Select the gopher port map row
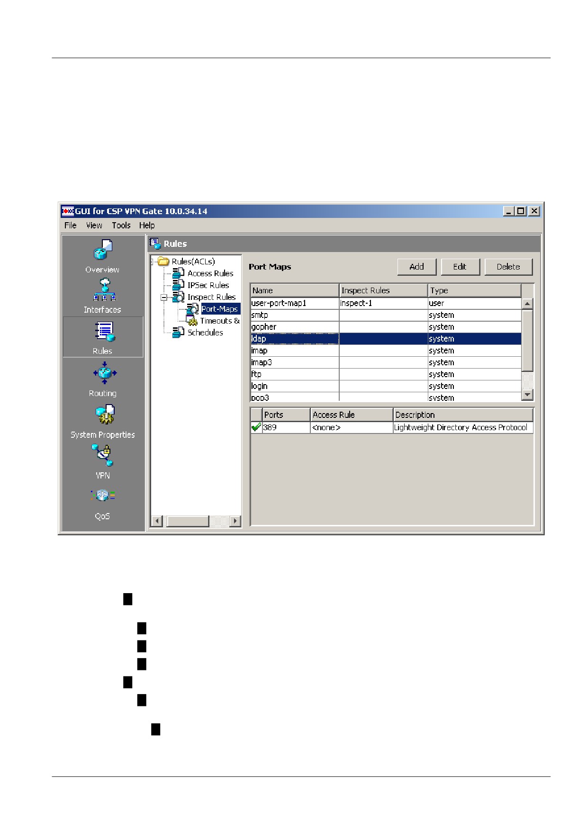587x830 pixels. (386, 327)
